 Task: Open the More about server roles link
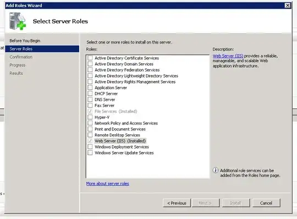click(x=107, y=184)
